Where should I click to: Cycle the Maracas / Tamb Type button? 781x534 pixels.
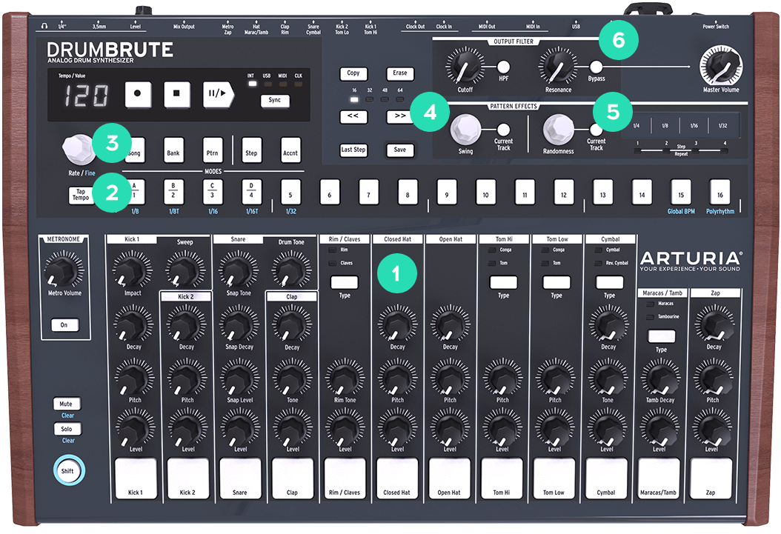(662, 336)
